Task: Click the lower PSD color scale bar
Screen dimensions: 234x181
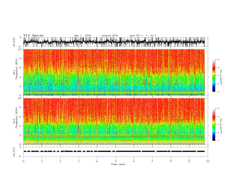Action: tap(214, 125)
